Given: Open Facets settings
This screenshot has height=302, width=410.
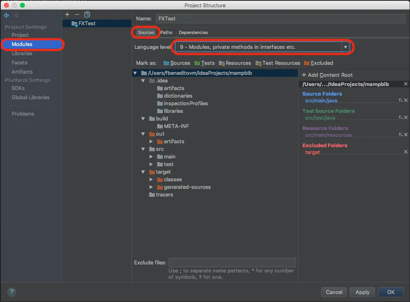Looking at the screenshot, I should [x=19, y=62].
